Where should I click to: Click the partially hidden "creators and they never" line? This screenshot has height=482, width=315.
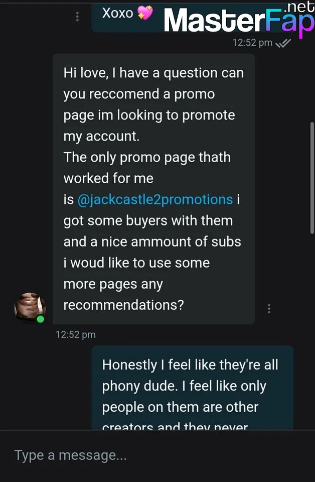pyautogui.click(x=175, y=427)
